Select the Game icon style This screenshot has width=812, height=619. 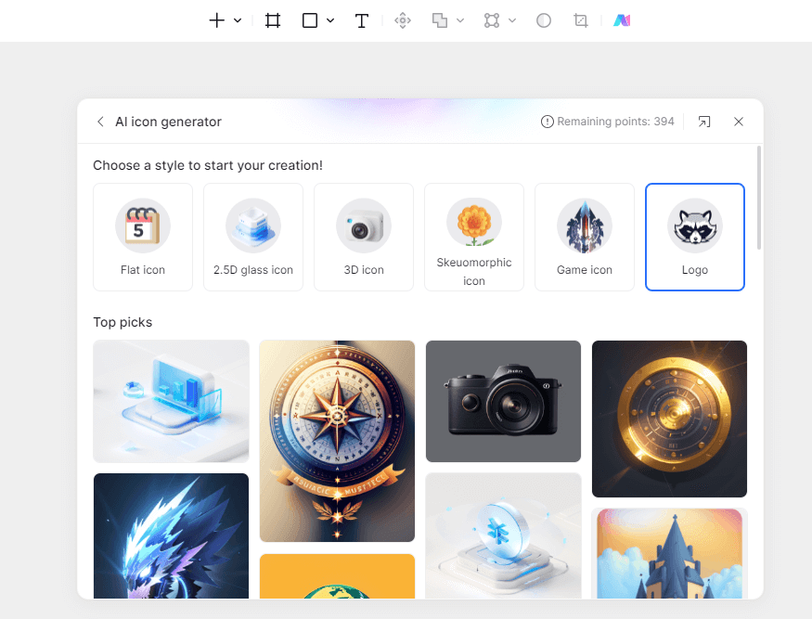pyautogui.click(x=584, y=238)
